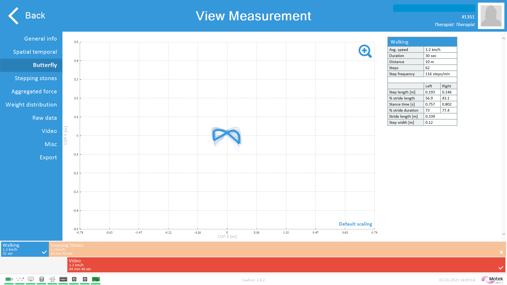The height and width of the screenshot is (285, 507).
Task: Click scrollbar down arrow on right
Action: [504, 234]
